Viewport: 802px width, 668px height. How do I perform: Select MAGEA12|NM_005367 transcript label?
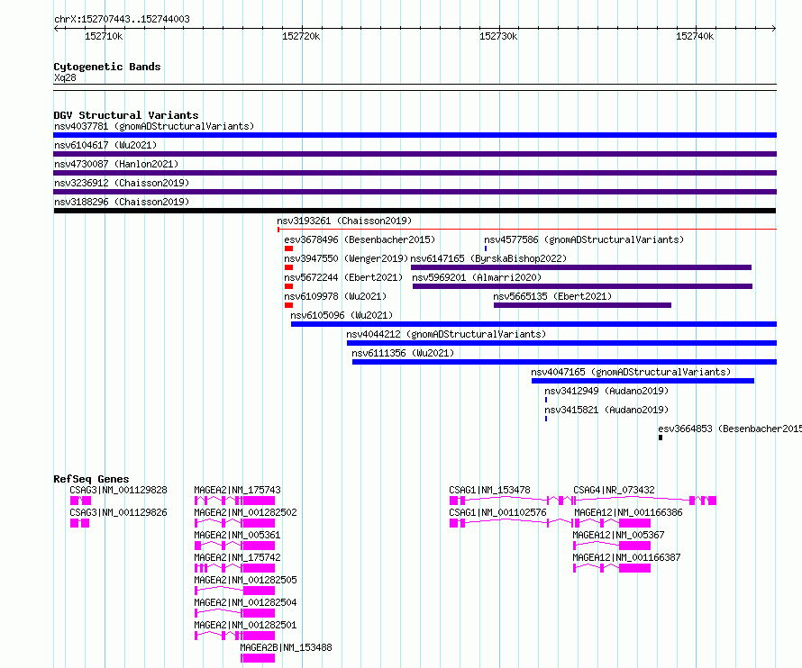(618, 535)
